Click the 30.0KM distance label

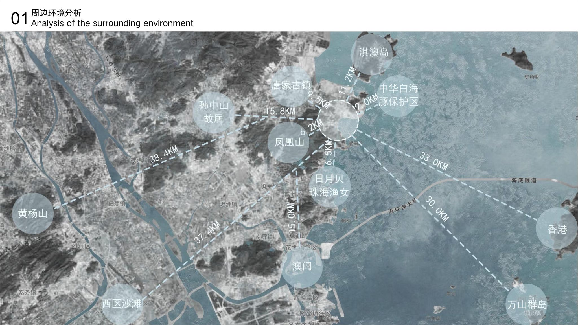click(437, 209)
